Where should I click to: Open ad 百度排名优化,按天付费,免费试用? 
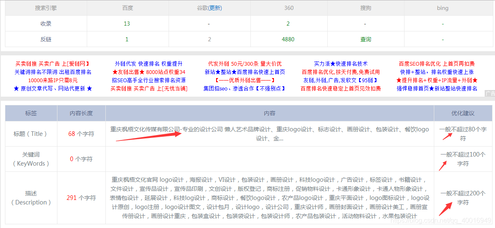(340, 72)
